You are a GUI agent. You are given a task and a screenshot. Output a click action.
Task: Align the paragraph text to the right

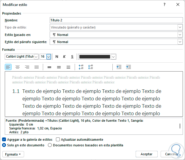pos(27,67)
